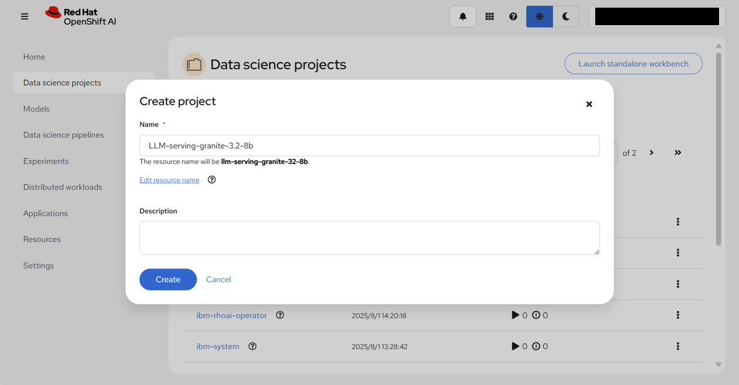Select Distributed workloads in sidebar
The width and height of the screenshot is (739, 385).
63,187
